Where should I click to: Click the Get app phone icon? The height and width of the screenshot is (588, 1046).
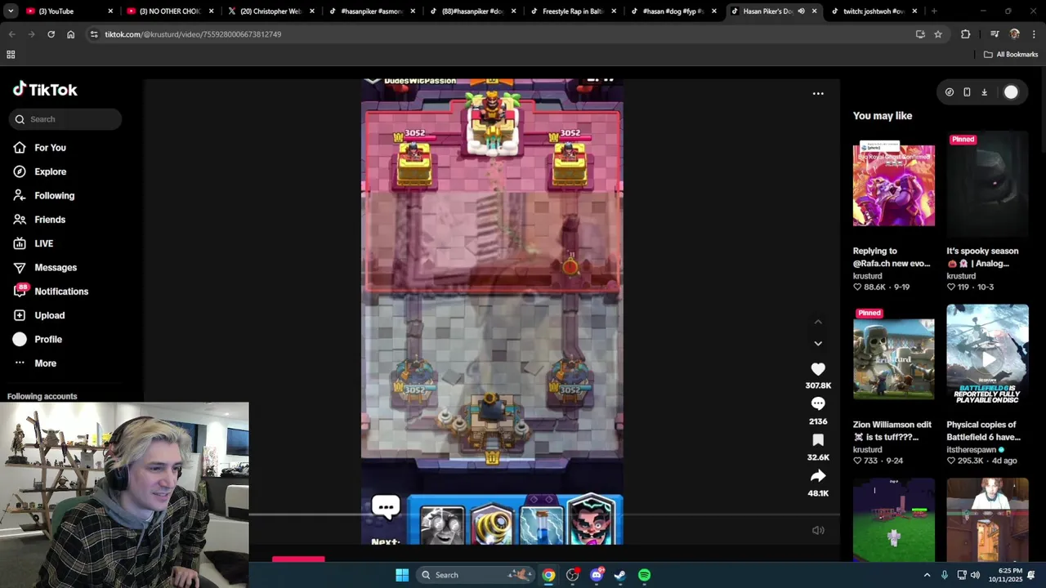click(967, 92)
